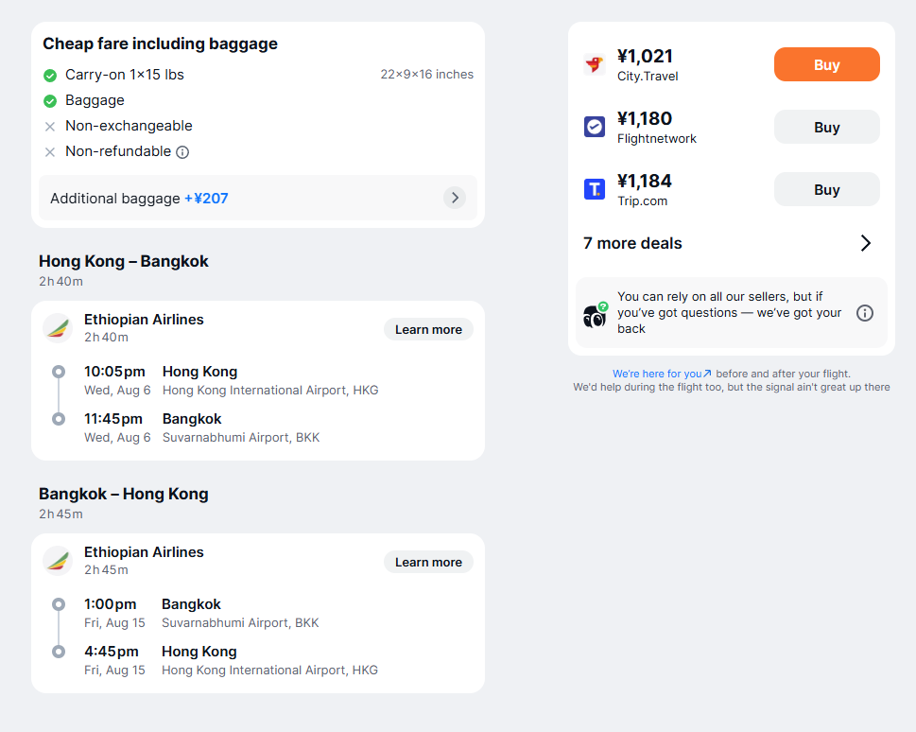Click the green check next to Carry-on
This screenshot has height=732, width=916.
(x=50, y=76)
